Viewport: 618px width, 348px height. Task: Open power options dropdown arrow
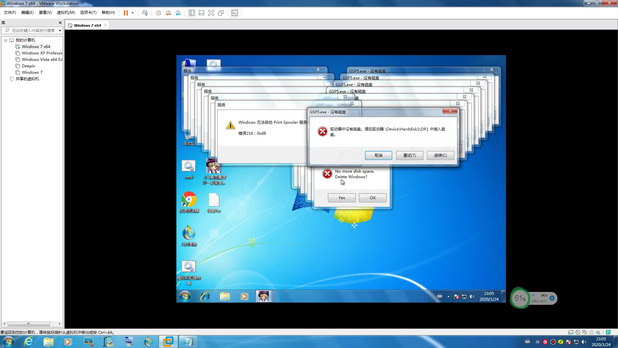[132, 13]
